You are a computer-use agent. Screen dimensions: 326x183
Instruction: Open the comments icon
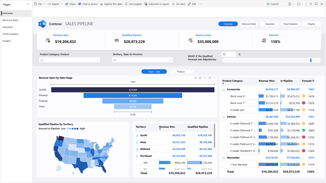(x=316, y=4)
